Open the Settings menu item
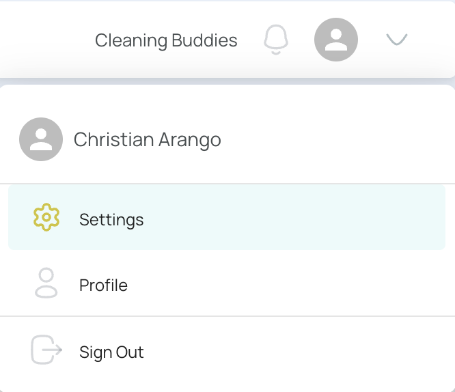 point(227,217)
